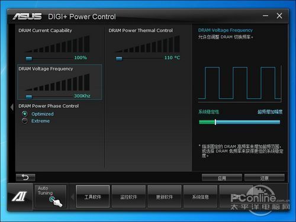This screenshot has width=296, height=222.
Task: Close the DIGI+ Power Control window
Action: pyautogui.click(x=279, y=16)
